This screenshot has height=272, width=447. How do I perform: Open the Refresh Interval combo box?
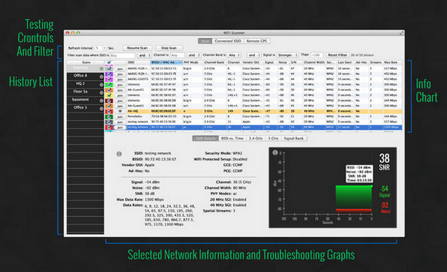tap(101, 48)
